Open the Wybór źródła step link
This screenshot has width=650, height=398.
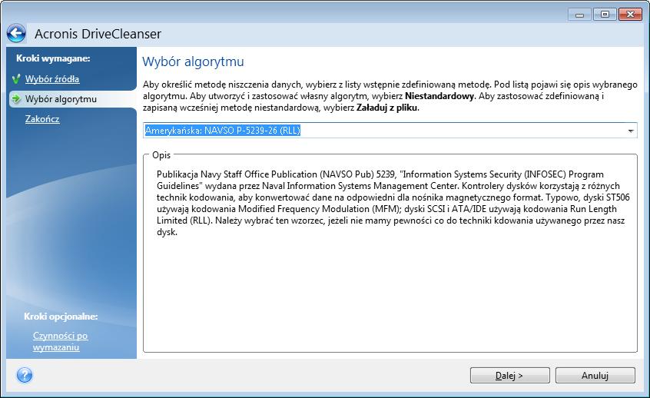(x=52, y=79)
